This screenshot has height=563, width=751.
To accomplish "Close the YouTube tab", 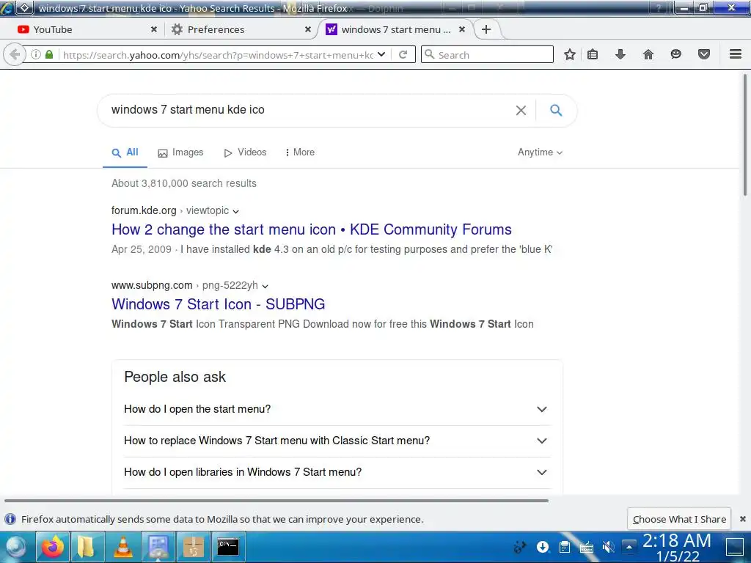I will 154,29.
